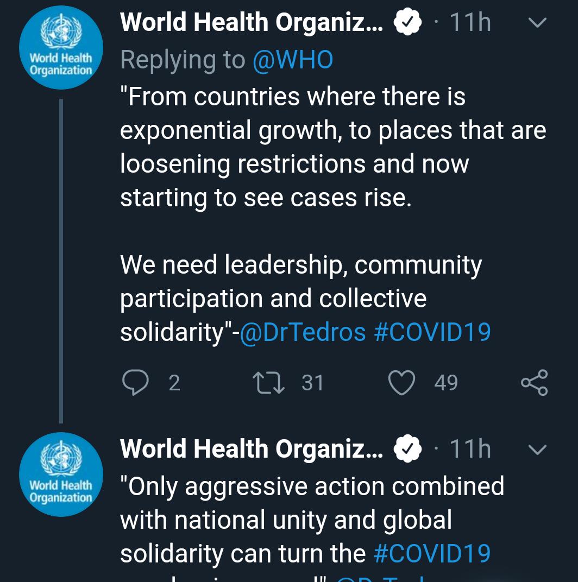The width and height of the screenshot is (578, 582).
Task: Open the @DrTedros mention in first tweet
Action: tap(303, 332)
